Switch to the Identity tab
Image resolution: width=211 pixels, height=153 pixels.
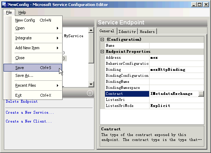click(127, 32)
